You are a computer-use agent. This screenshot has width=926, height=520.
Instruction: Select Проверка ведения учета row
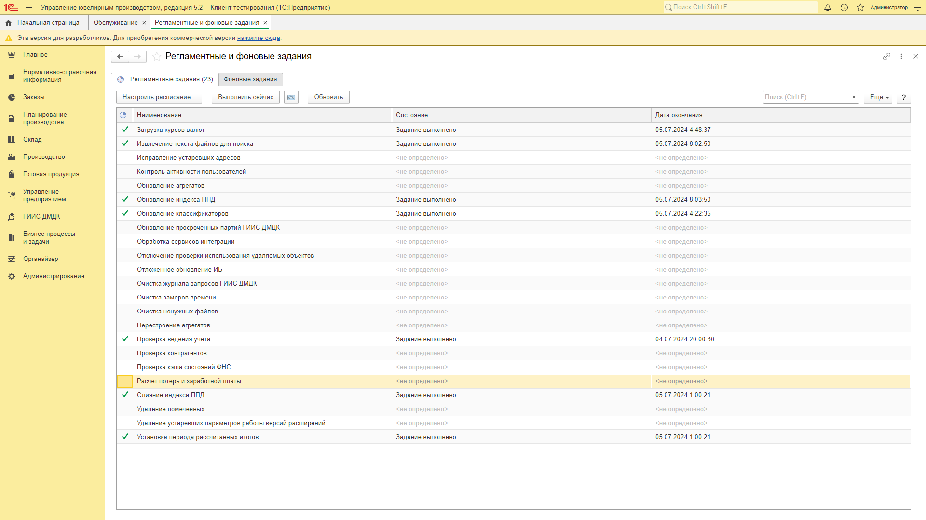[x=514, y=339]
